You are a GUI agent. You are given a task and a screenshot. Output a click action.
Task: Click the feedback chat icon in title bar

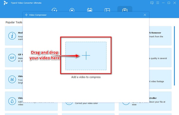pyautogui.click(x=152, y=3)
